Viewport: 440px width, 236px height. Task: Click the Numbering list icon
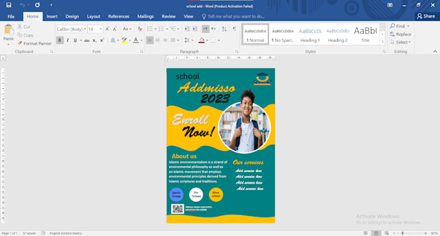click(161, 29)
